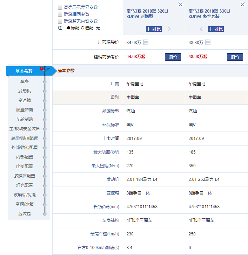Select engine value 2.0T 184马力 L4
The width and height of the screenshot is (248, 255).
point(142,179)
